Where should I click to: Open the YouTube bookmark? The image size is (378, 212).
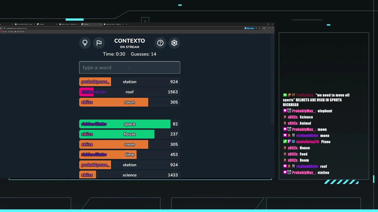[x=4, y=32]
